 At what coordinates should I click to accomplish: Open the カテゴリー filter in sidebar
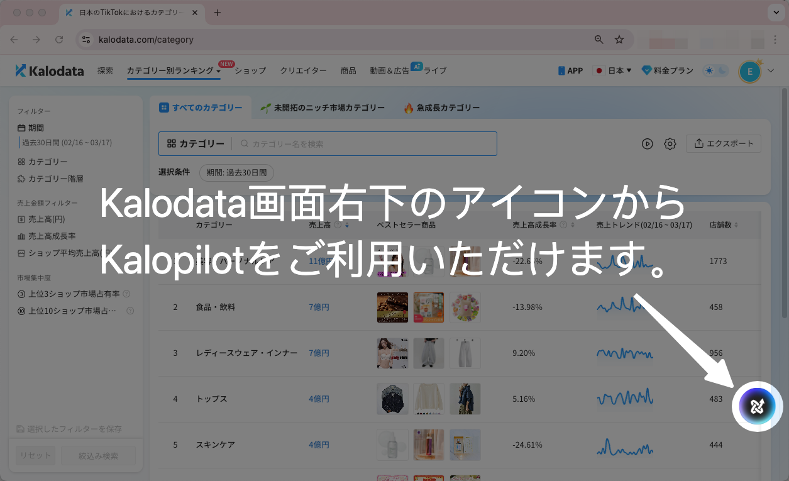43,162
